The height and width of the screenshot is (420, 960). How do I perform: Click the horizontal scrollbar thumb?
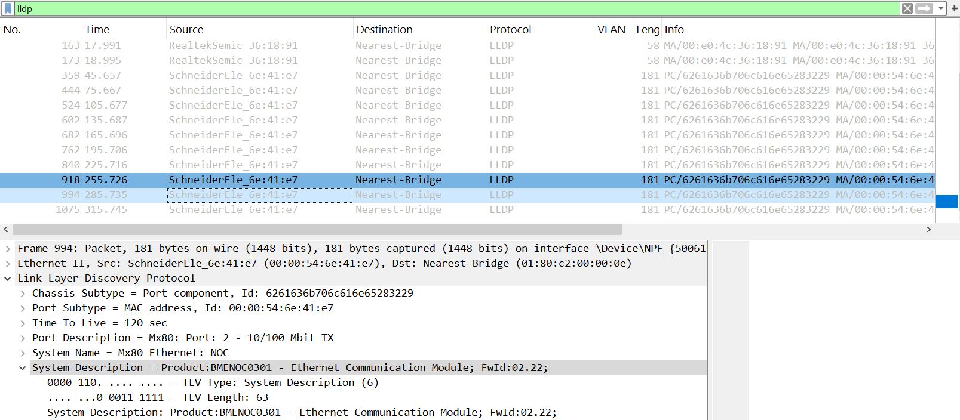[317, 229]
